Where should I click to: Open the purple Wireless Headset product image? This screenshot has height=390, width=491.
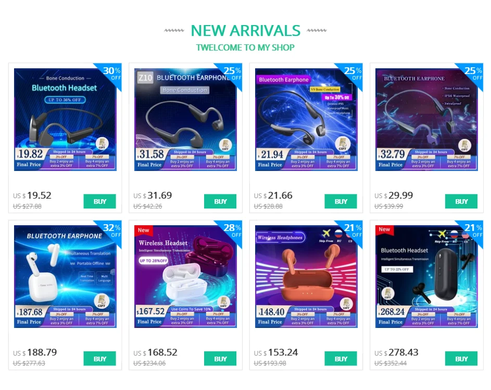pyautogui.click(x=185, y=276)
